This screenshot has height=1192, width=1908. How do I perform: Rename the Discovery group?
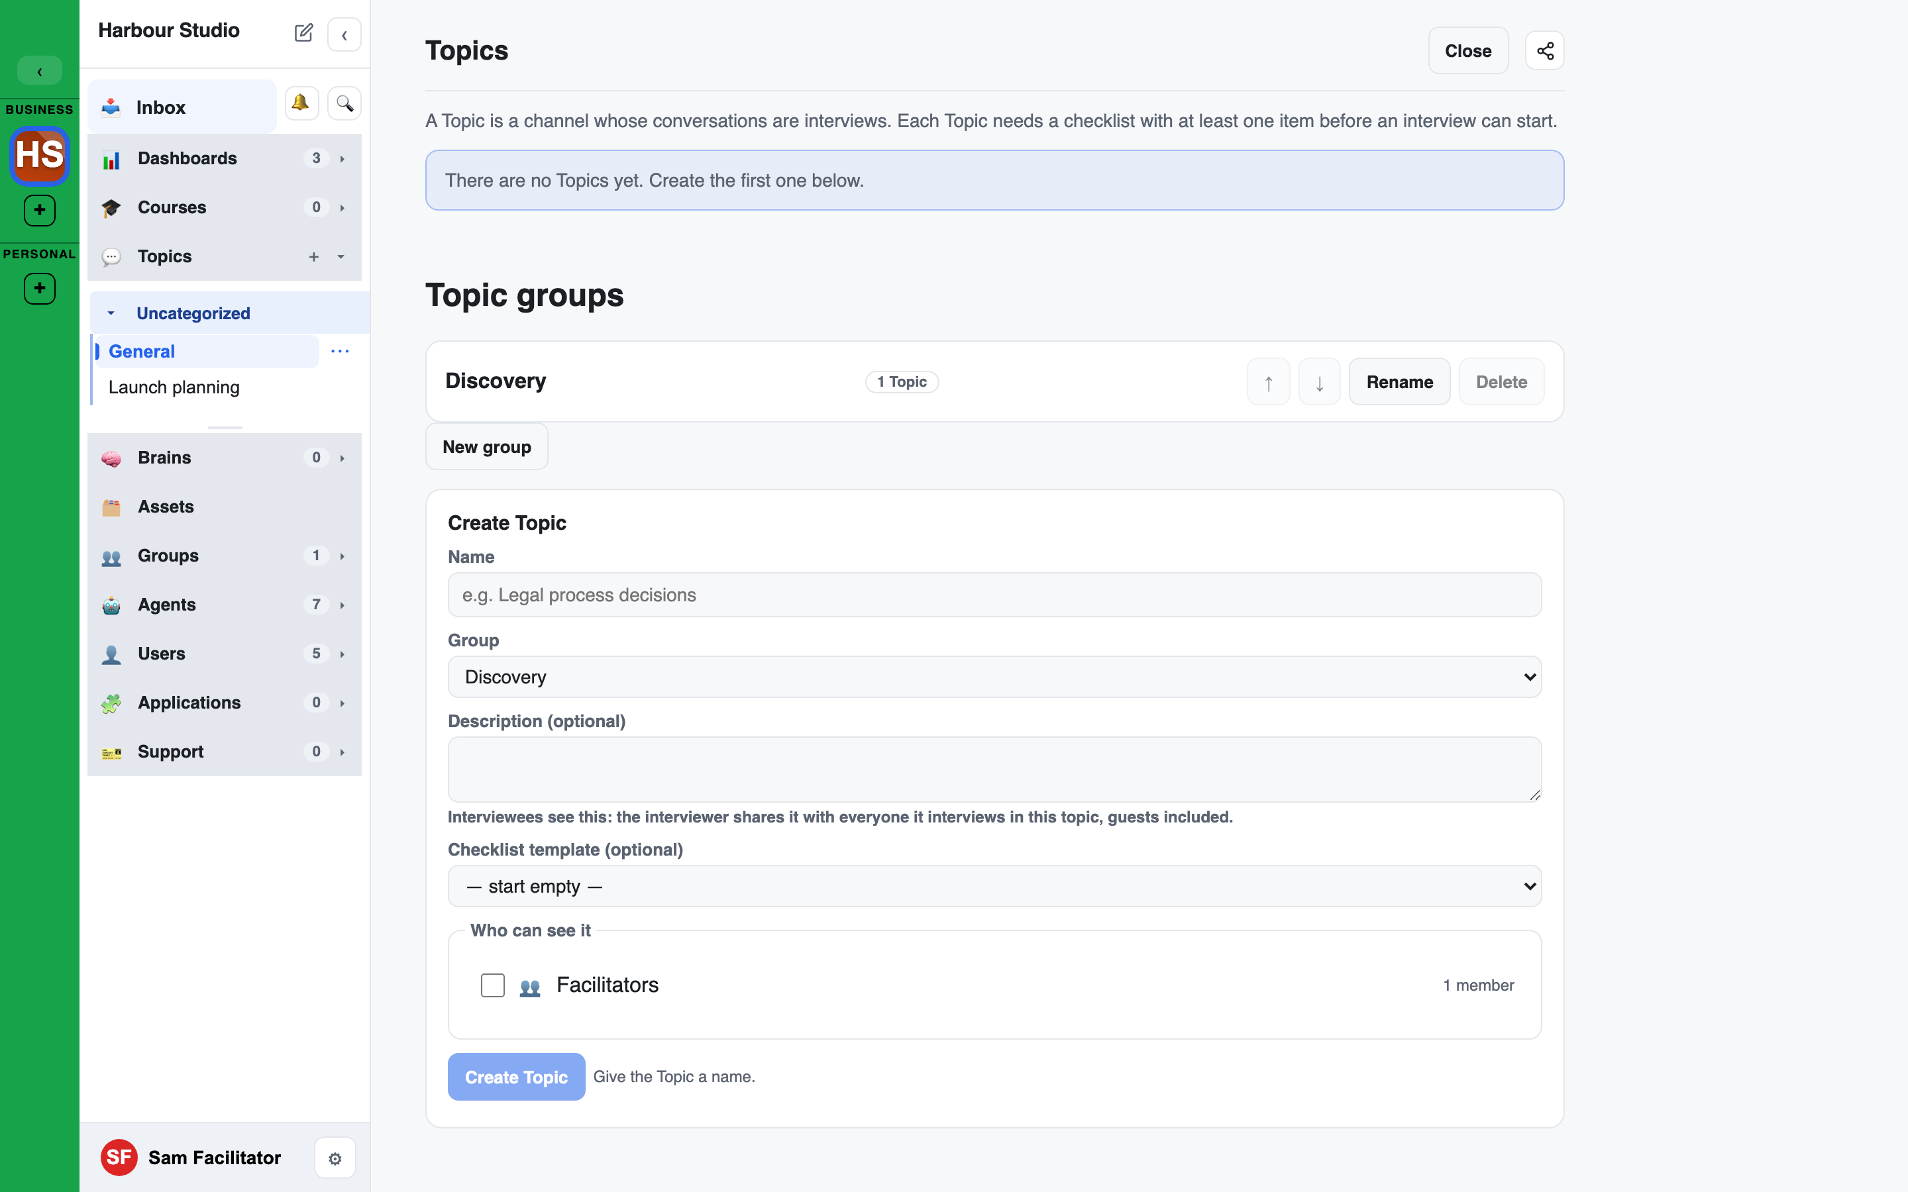pyautogui.click(x=1399, y=382)
